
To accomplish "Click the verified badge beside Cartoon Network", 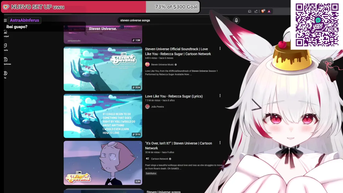I will [170, 159].
